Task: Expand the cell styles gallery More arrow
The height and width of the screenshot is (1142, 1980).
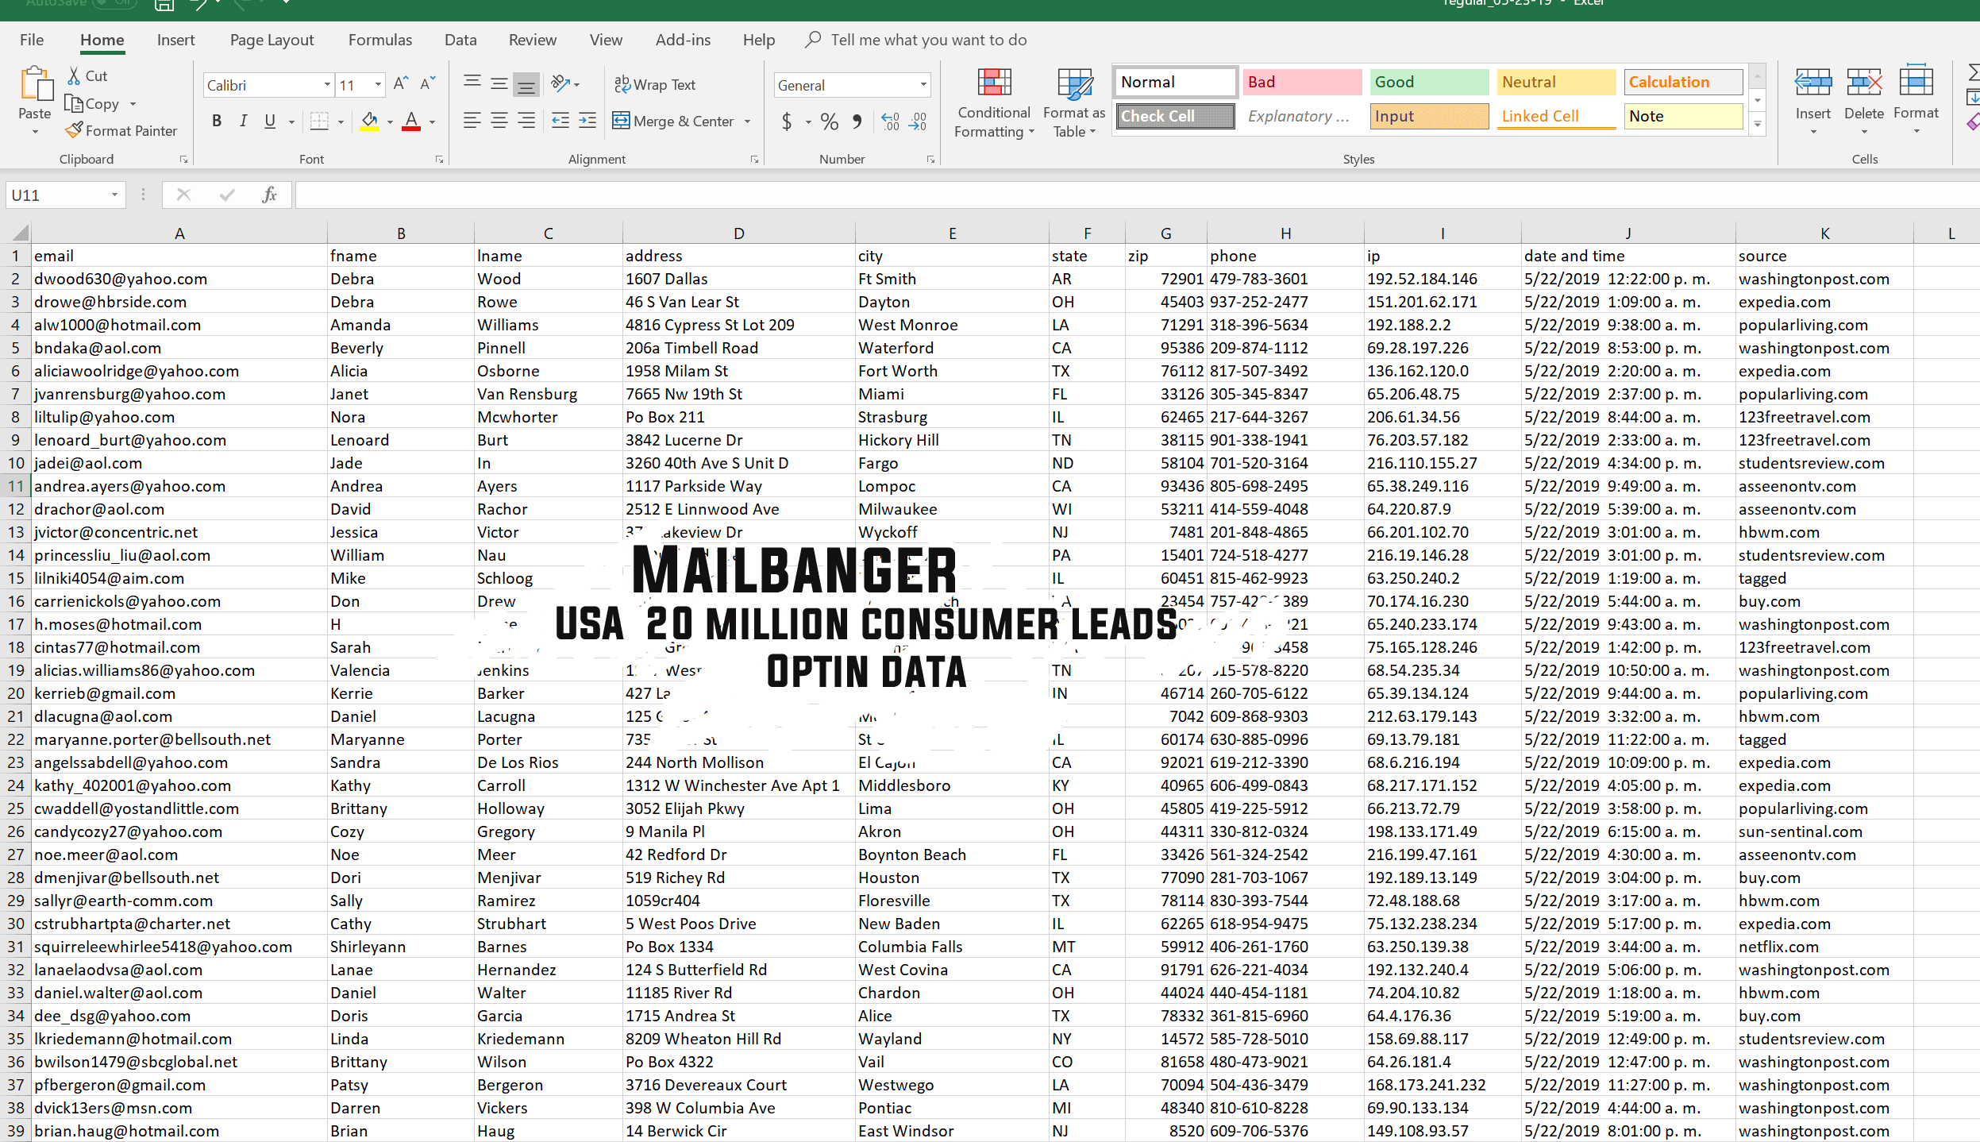Action: point(1757,125)
